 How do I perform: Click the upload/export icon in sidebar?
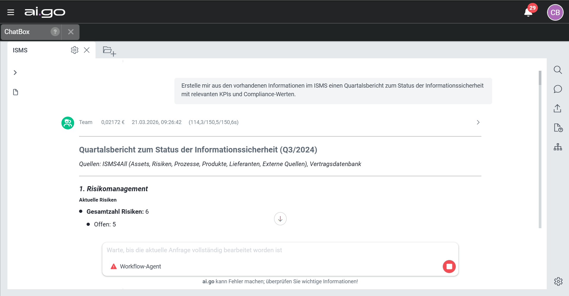(557, 108)
